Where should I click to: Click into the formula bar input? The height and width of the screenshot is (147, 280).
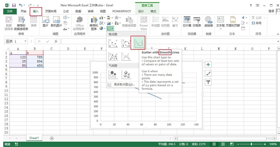coord(168,41)
